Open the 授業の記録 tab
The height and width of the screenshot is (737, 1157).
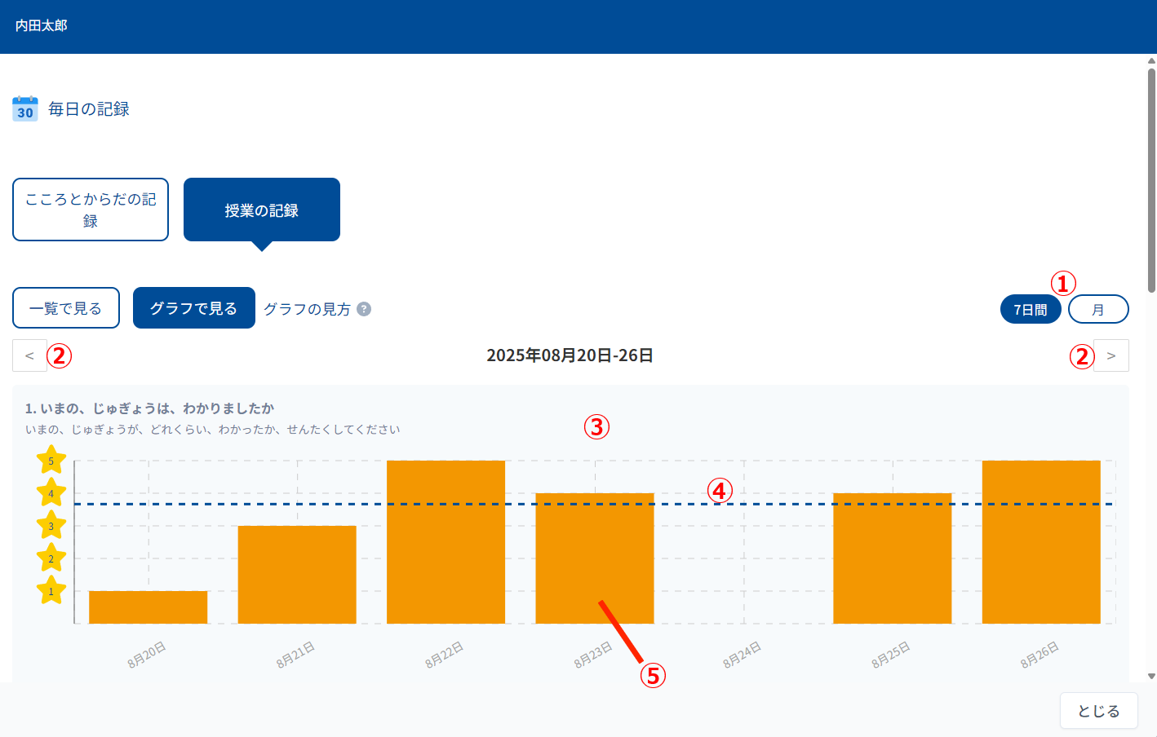[x=262, y=210]
